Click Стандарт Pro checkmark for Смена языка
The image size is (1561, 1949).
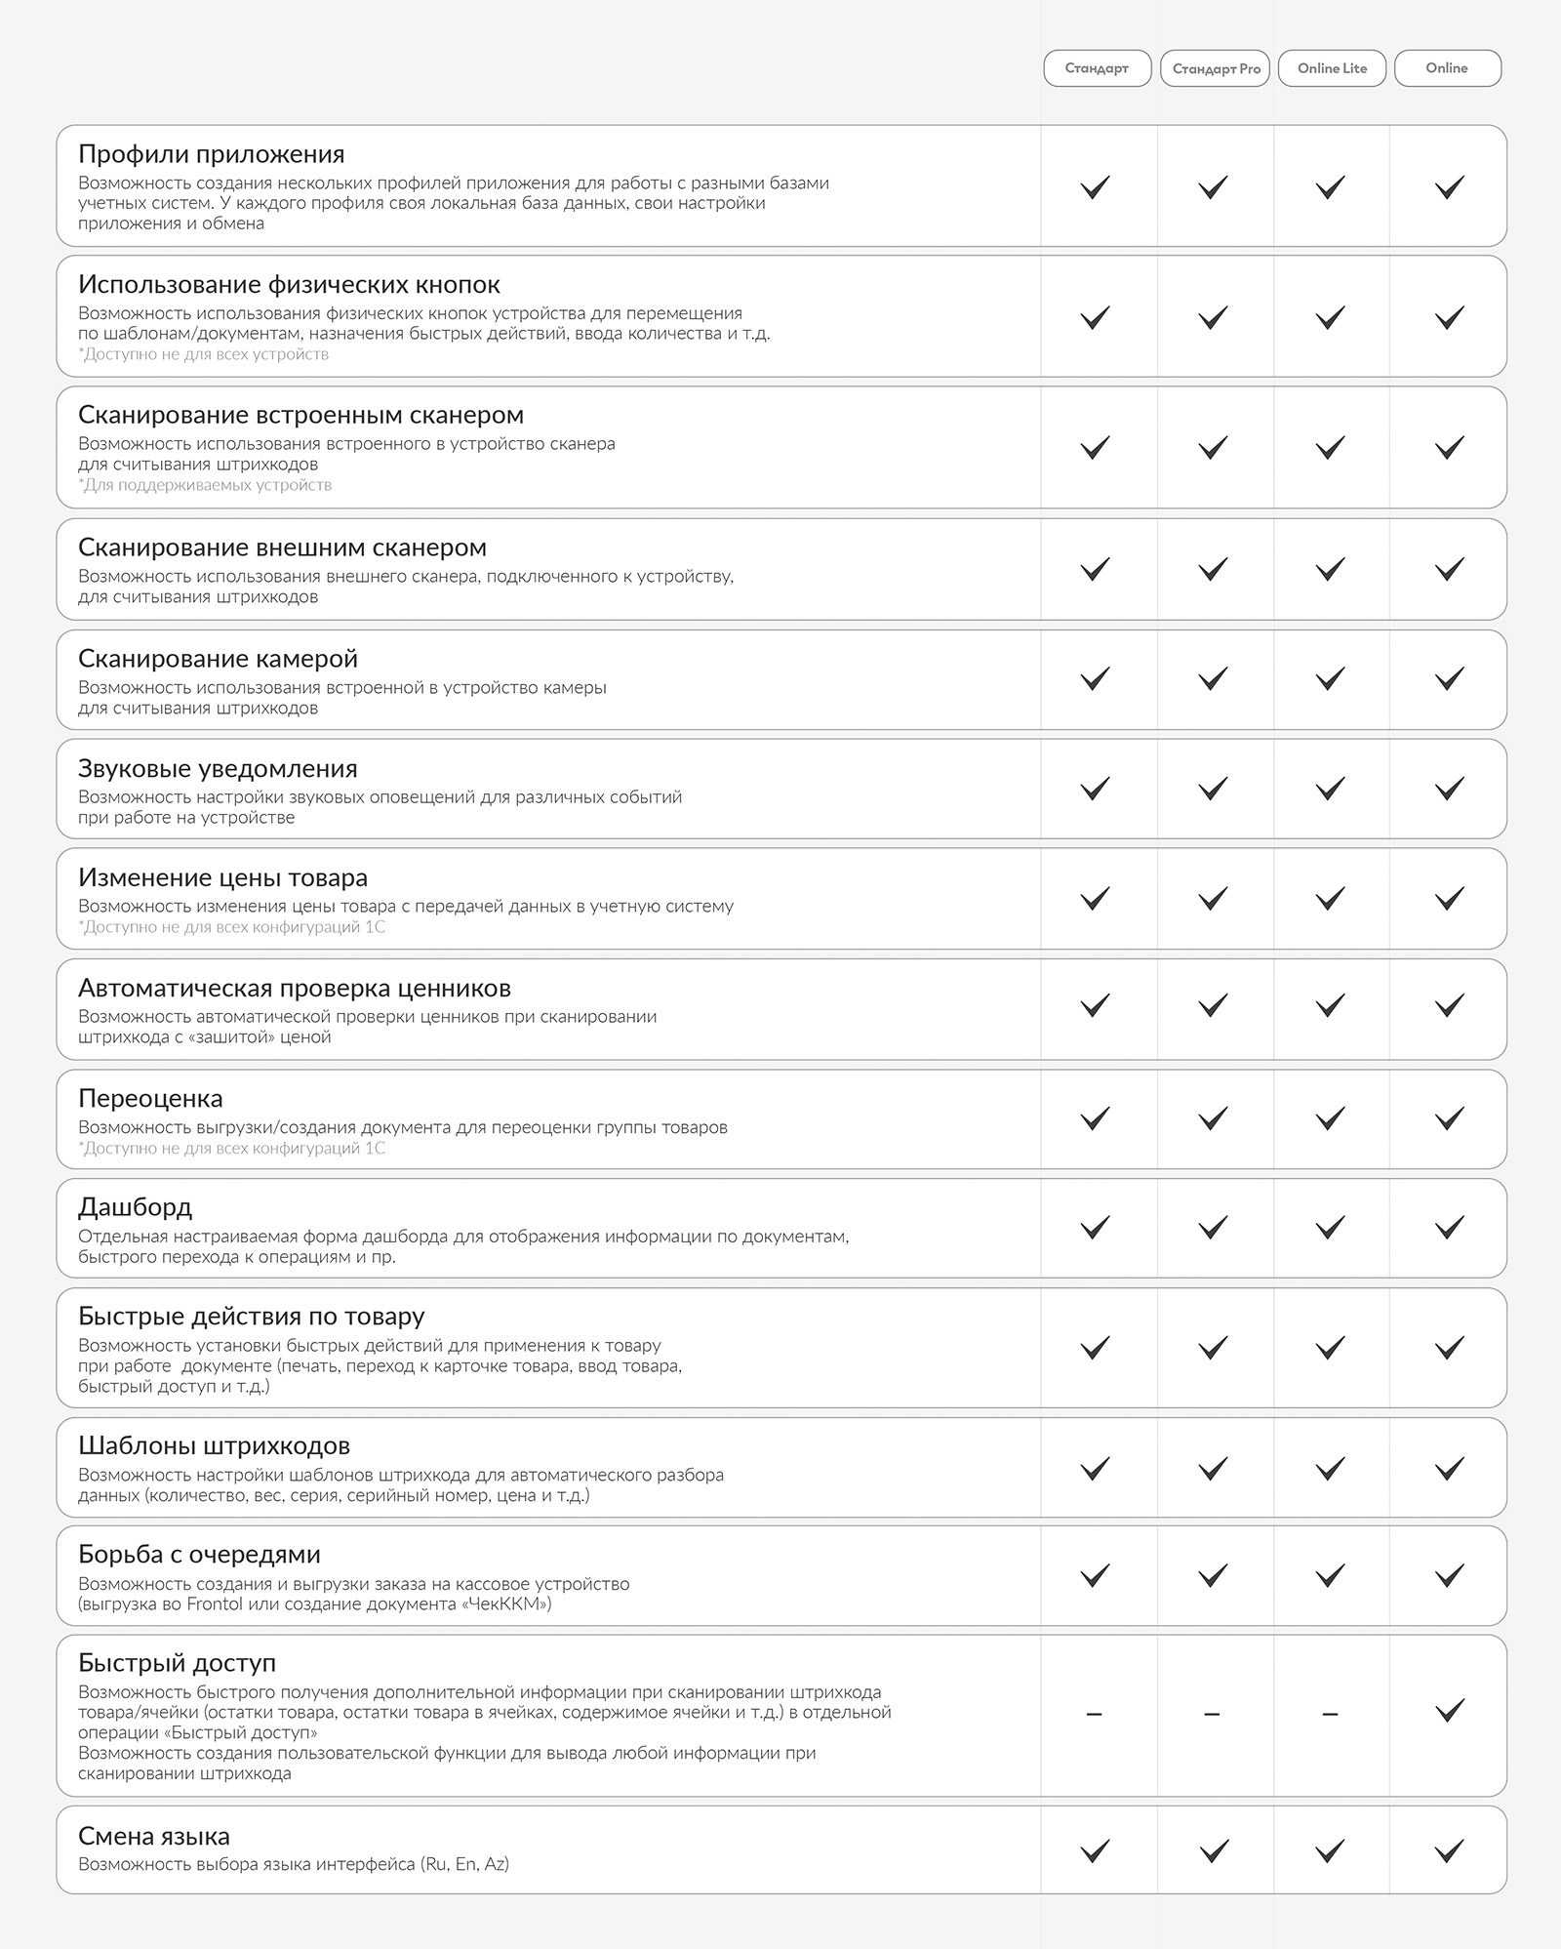tap(1213, 1850)
